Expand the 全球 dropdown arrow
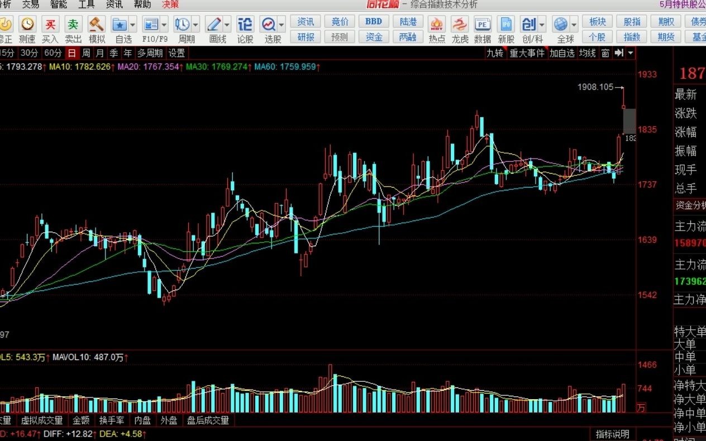706x441 pixels. point(574,25)
